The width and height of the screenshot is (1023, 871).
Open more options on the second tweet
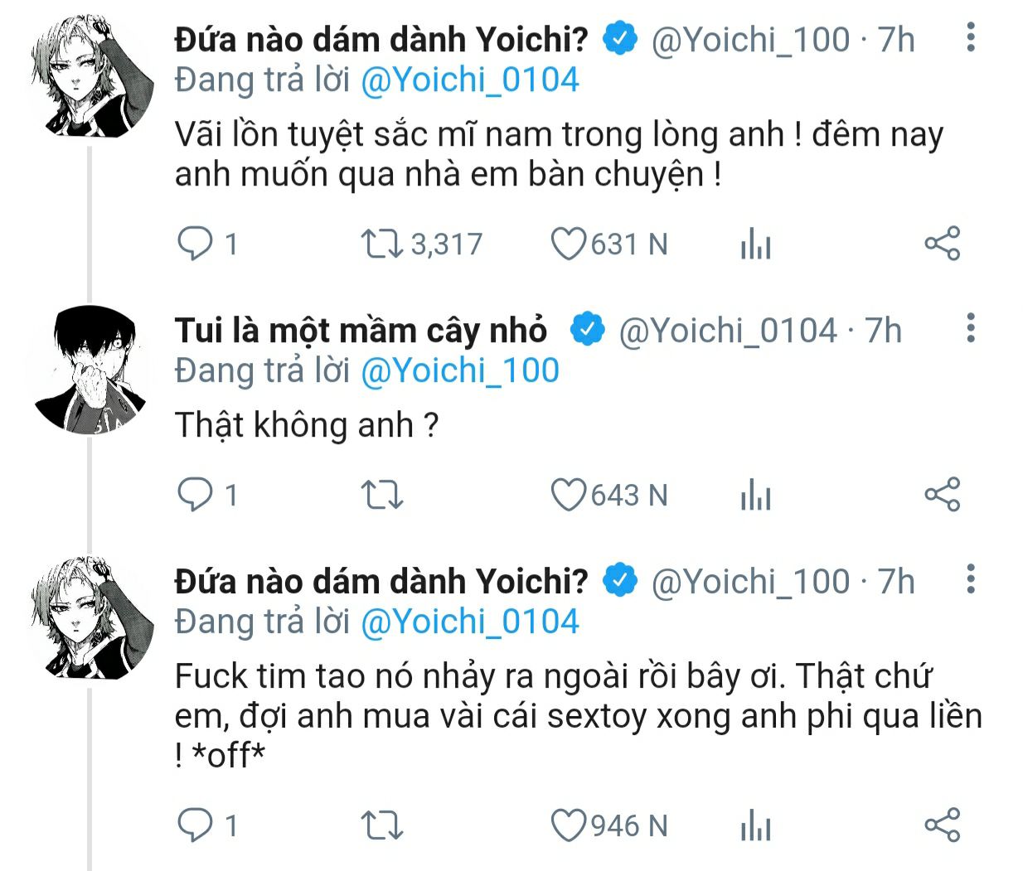971,328
